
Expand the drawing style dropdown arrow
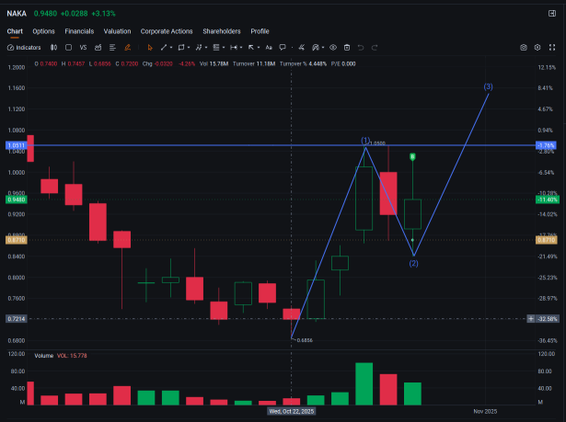click(323, 48)
